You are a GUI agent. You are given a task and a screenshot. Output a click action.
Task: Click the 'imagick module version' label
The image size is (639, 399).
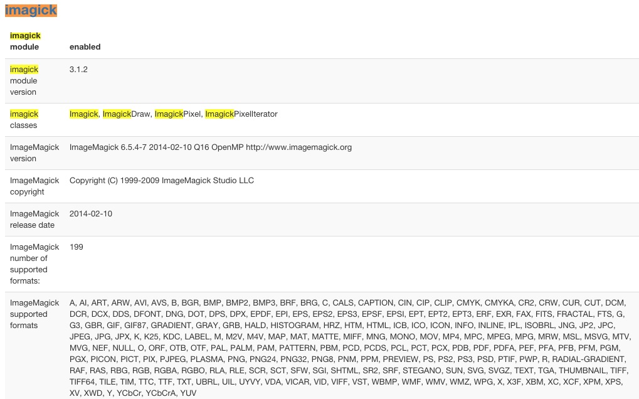tap(24, 81)
